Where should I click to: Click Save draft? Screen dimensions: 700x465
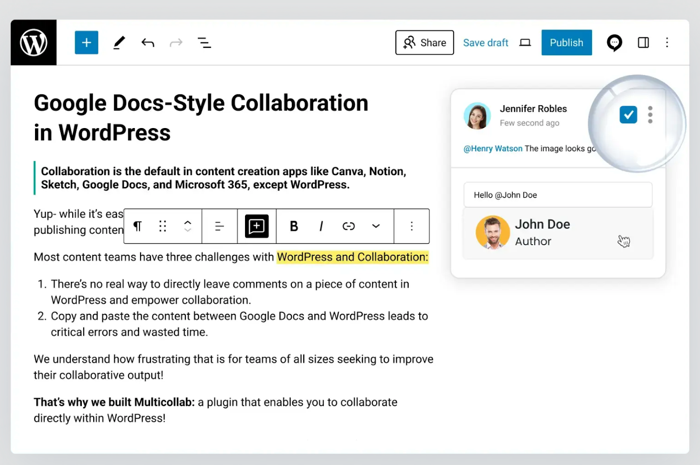click(x=486, y=42)
